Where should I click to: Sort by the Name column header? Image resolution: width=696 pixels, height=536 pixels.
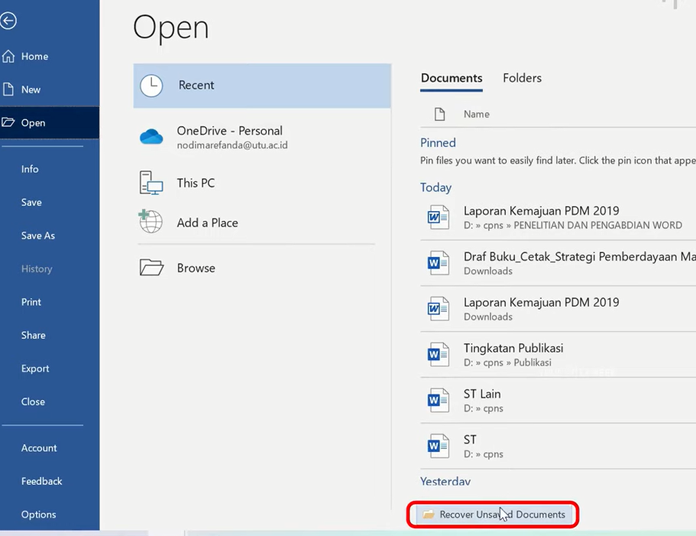pyautogui.click(x=476, y=114)
